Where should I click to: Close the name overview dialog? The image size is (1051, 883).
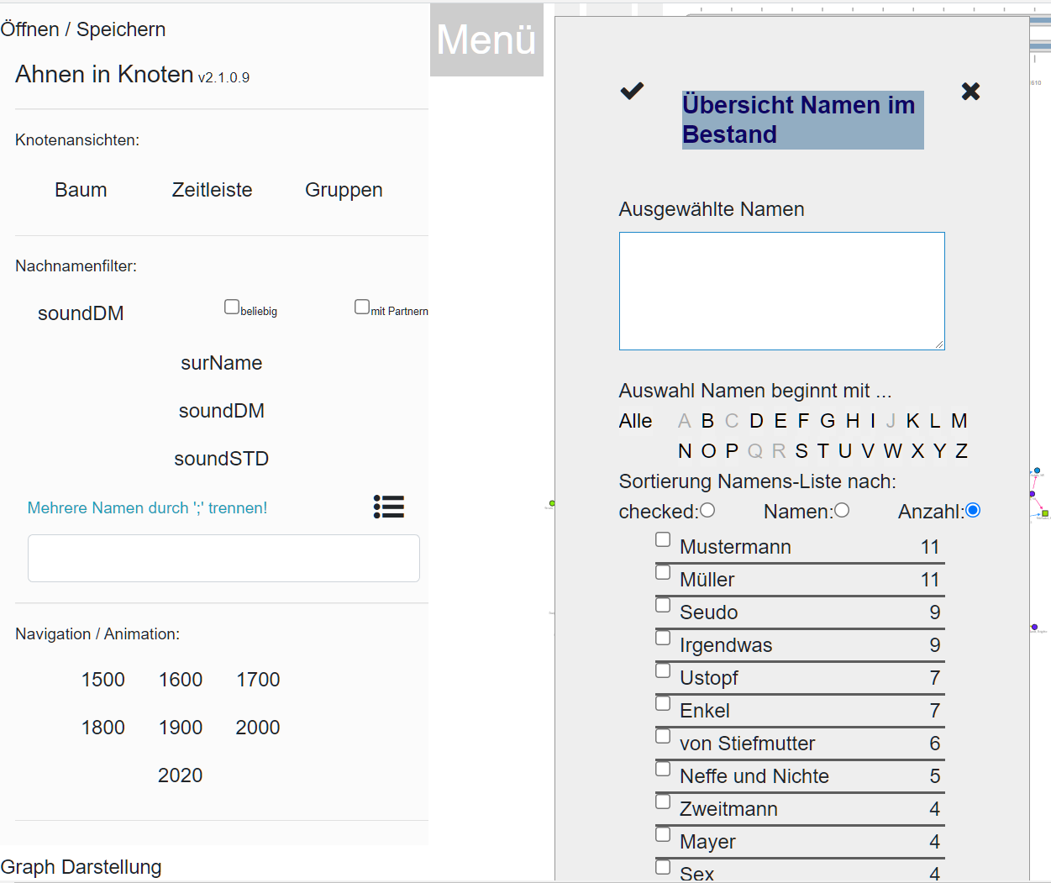click(x=970, y=92)
